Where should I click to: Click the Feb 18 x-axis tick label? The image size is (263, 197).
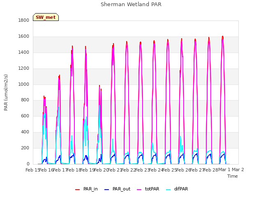pos(74,170)
